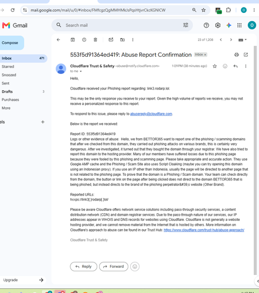Delete the email with the trash icon

[96, 40]
